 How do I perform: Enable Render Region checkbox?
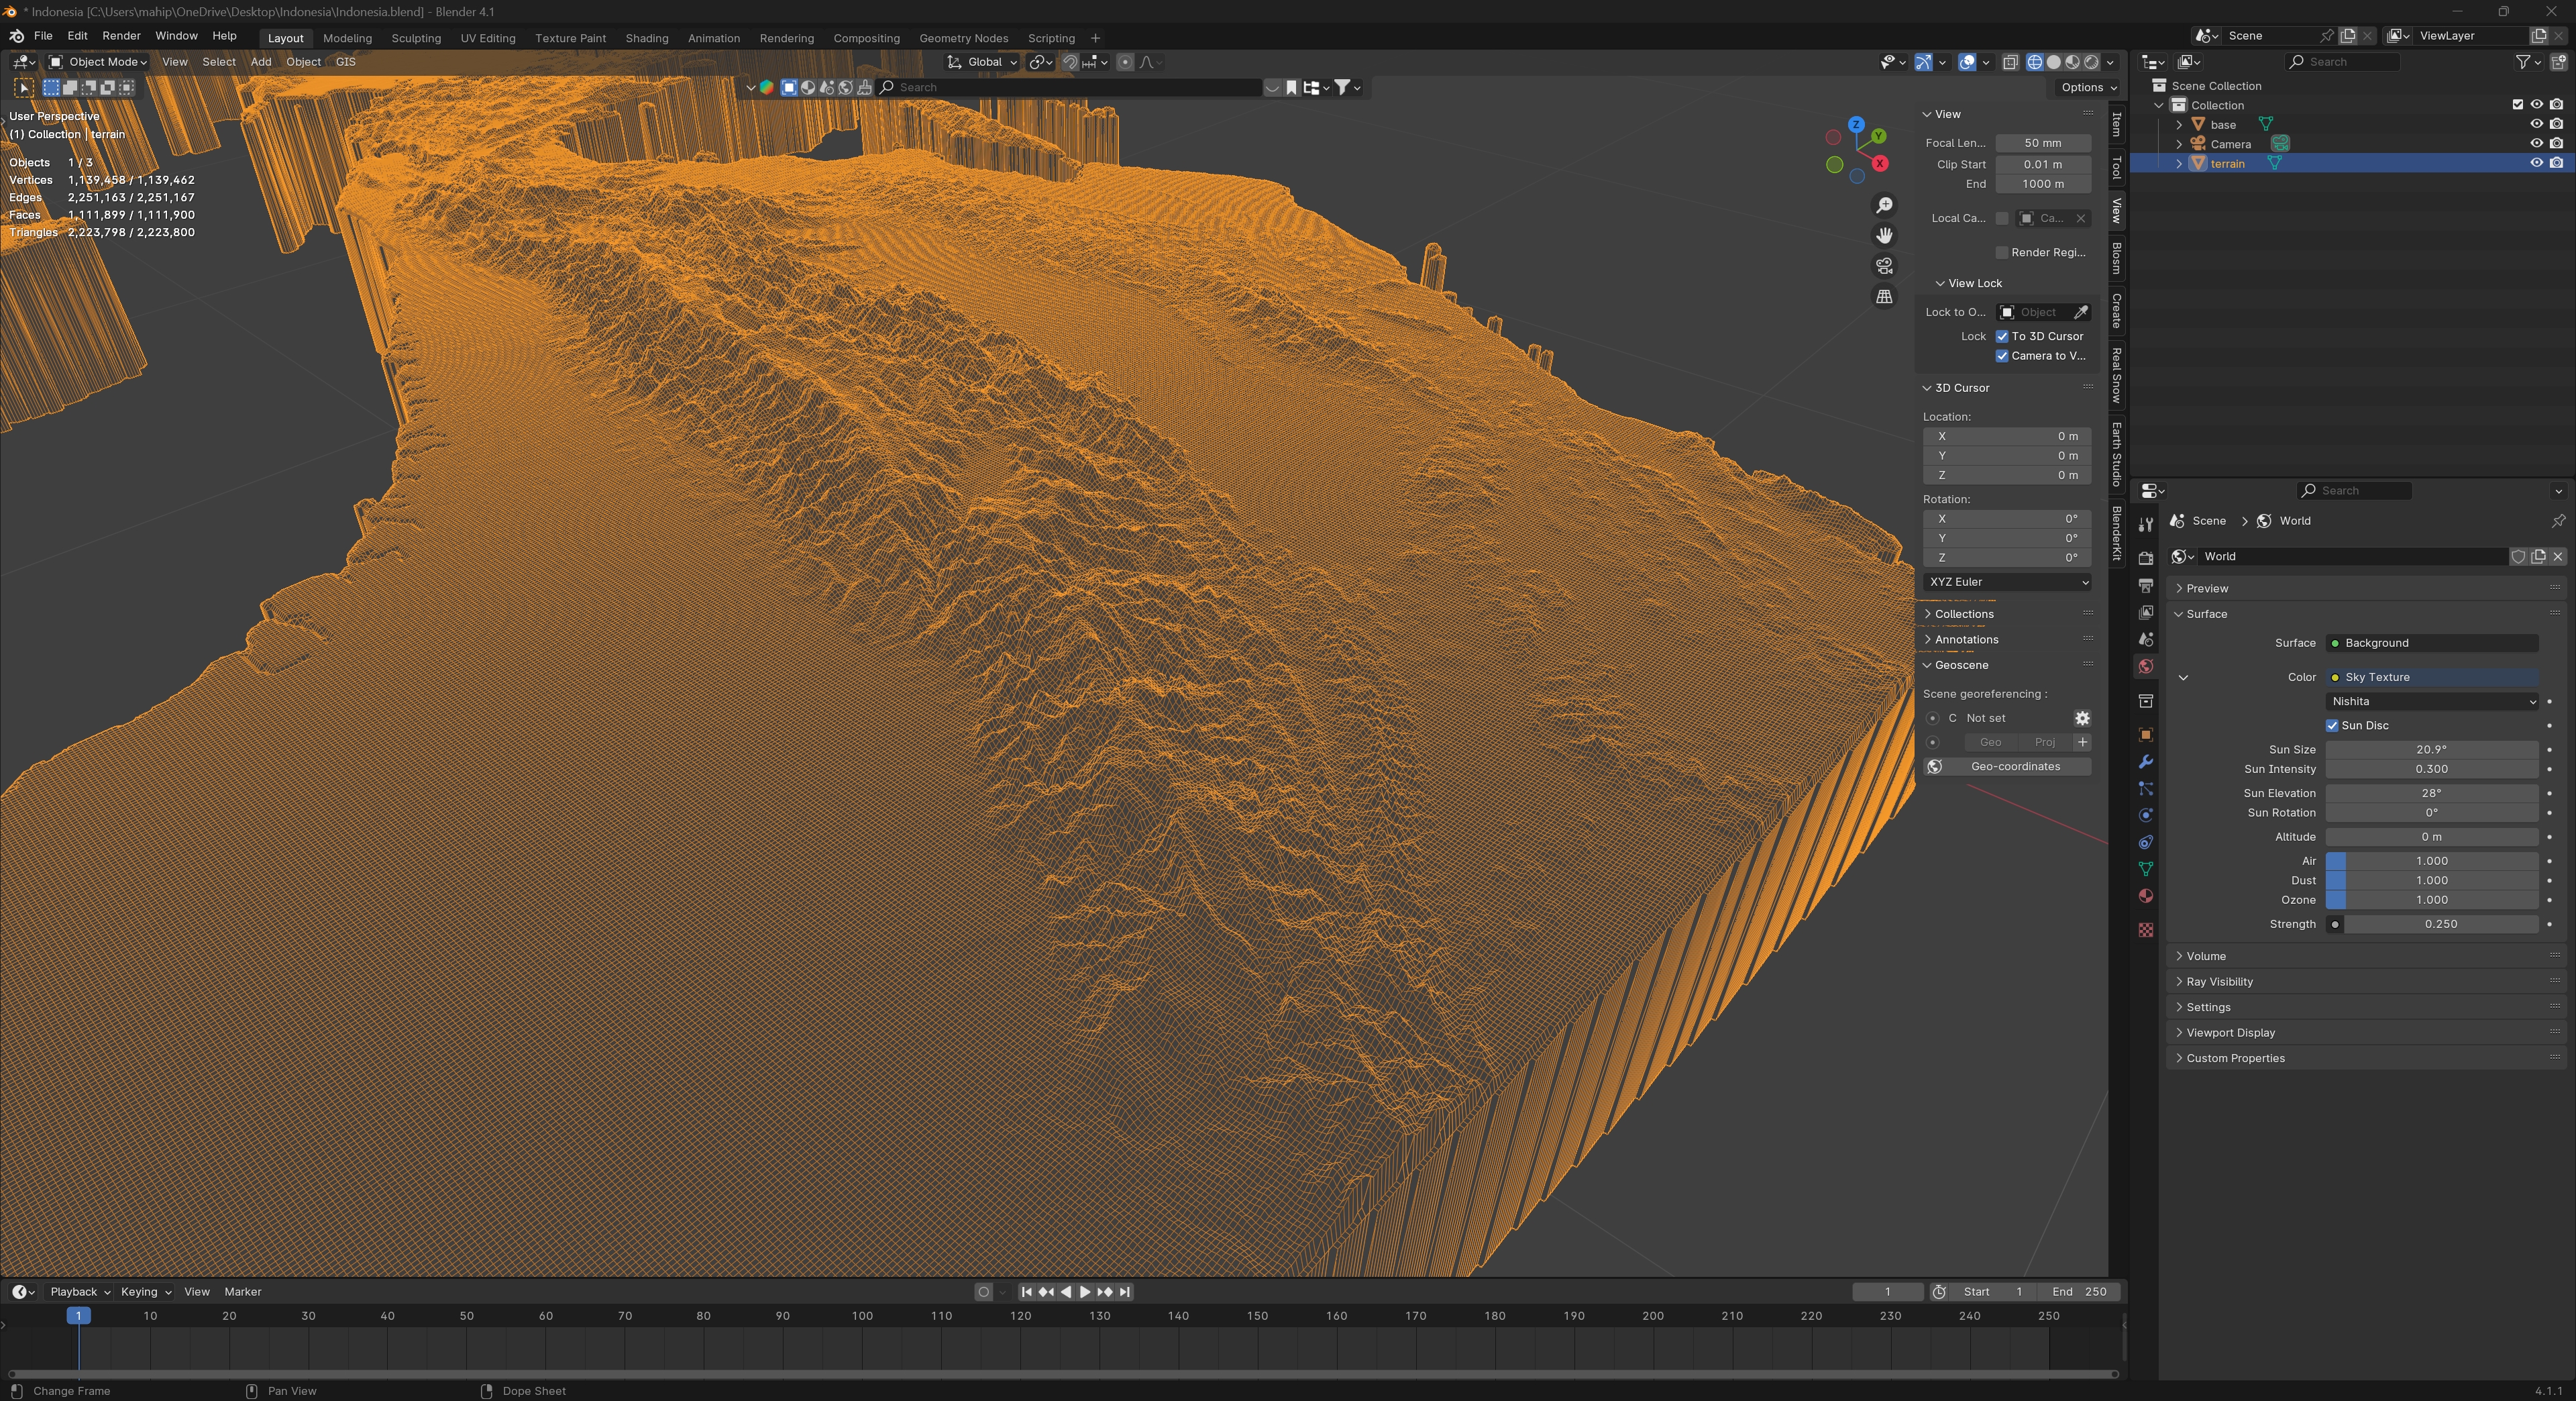pos(2002,252)
